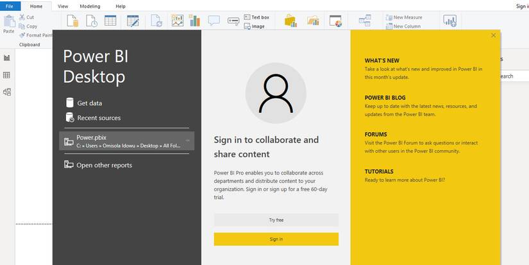Close the Power BI Desktop splash dialog

pyautogui.click(x=494, y=35)
